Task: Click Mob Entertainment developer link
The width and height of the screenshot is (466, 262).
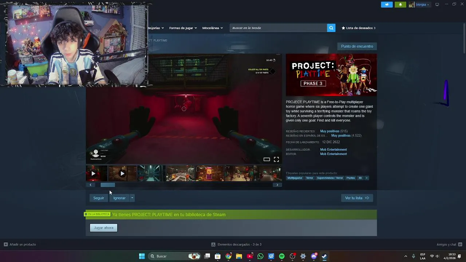Action: [x=333, y=150]
